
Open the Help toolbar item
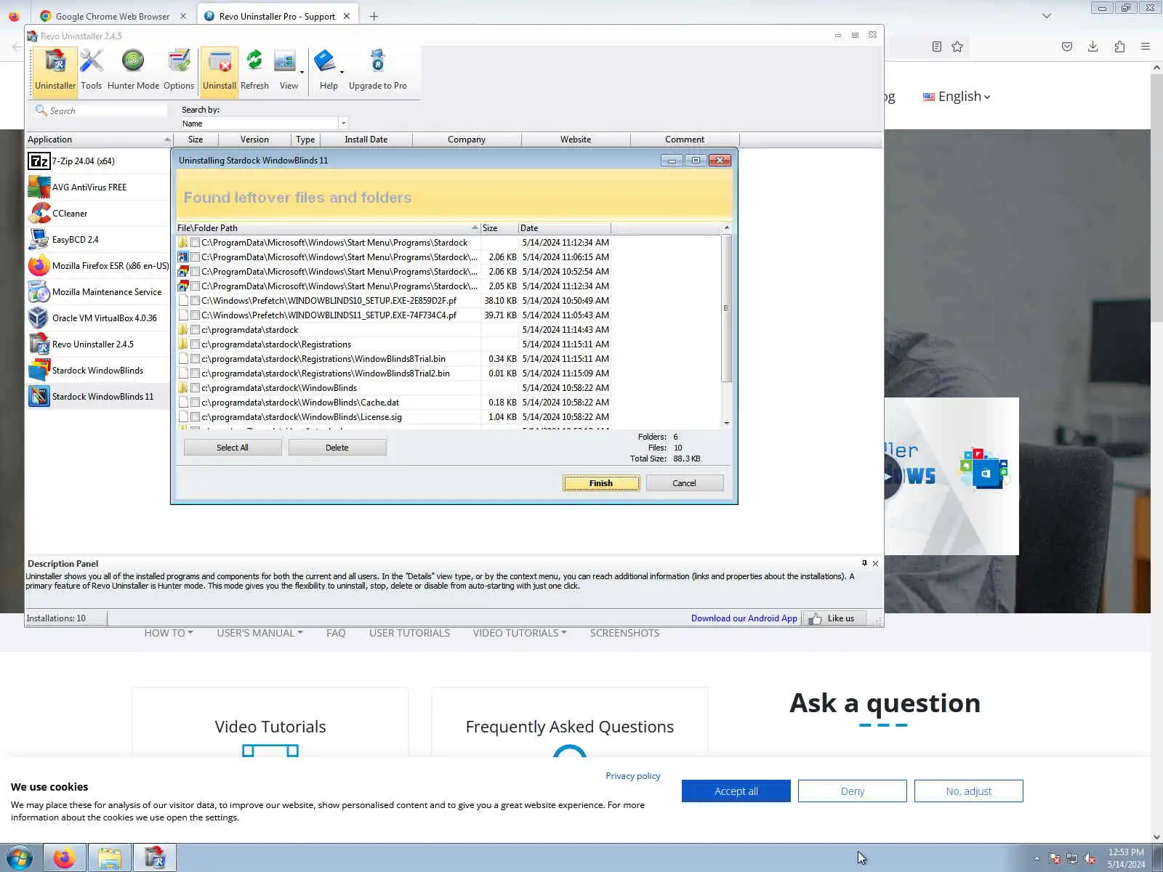pos(329,70)
